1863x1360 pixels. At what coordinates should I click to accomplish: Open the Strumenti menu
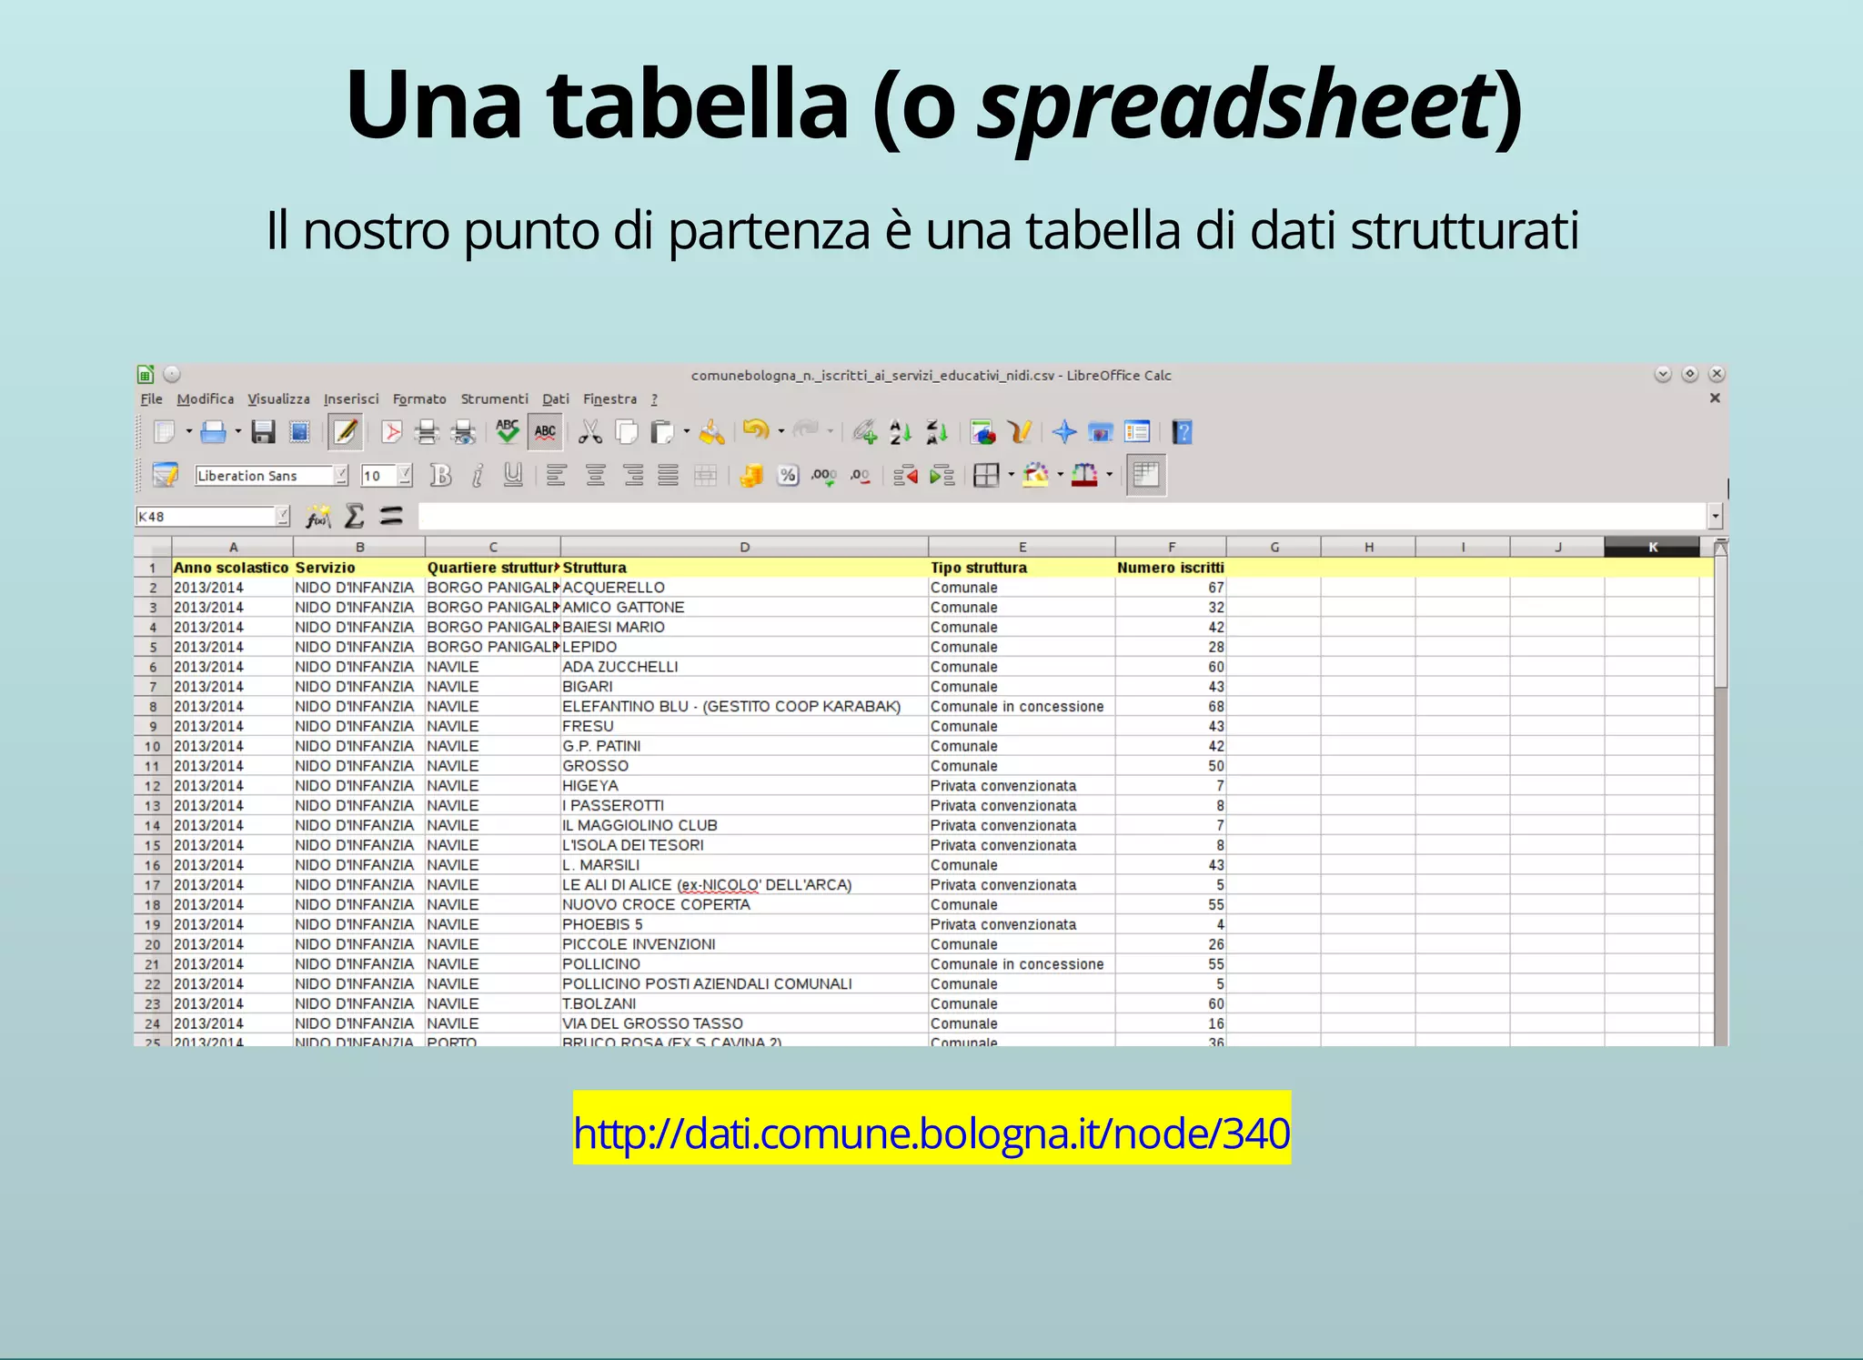(x=494, y=399)
